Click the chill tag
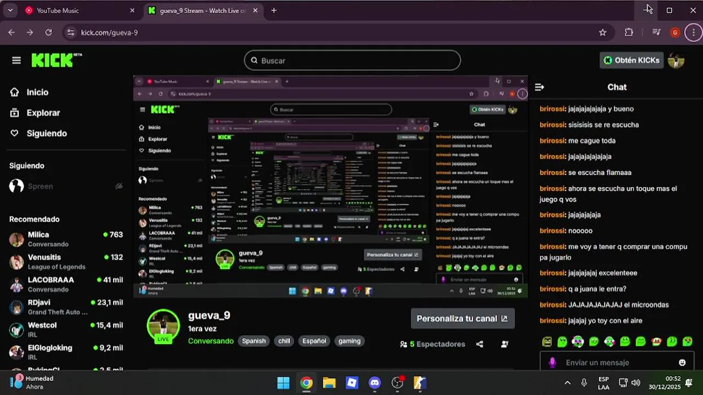Screen dimensions: 703x395 (284, 341)
